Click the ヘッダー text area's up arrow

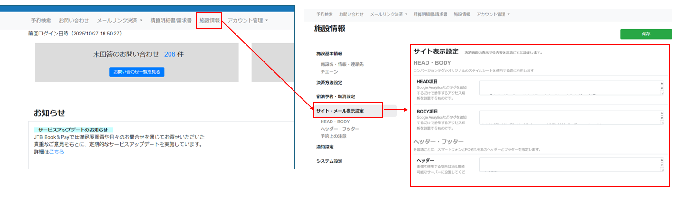click(x=662, y=160)
